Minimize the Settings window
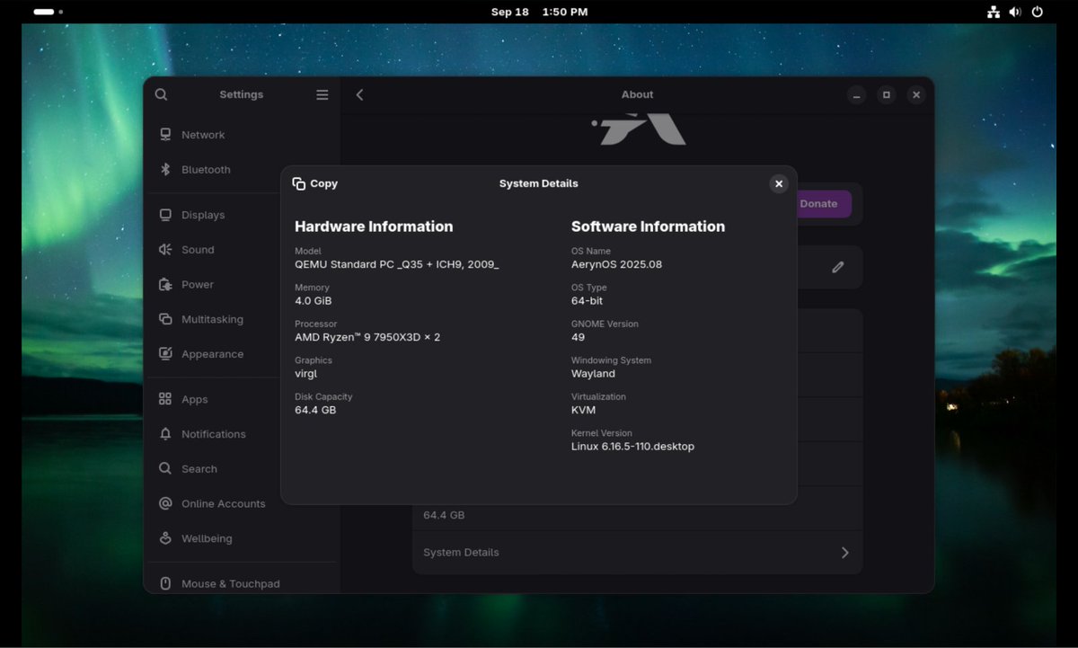The height and width of the screenshot is (648, 1078). coord(857,94)
